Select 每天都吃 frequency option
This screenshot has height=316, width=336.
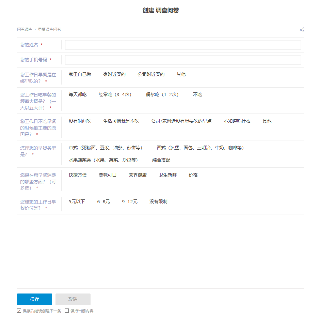point(78,95)
